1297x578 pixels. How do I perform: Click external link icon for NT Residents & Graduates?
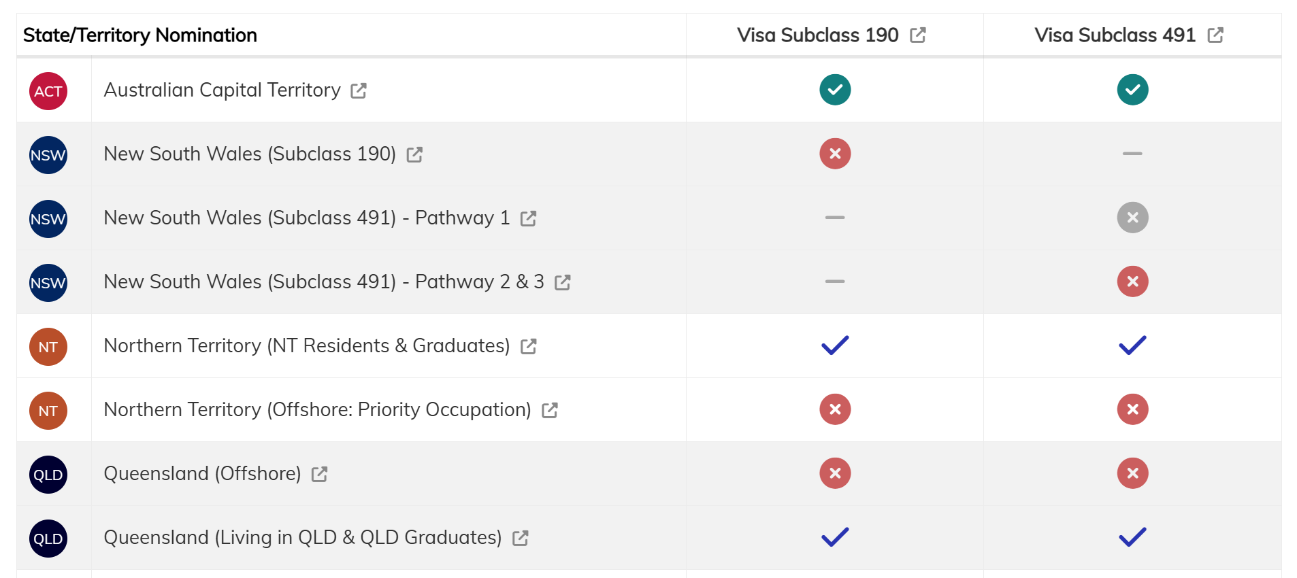point(528,346)
